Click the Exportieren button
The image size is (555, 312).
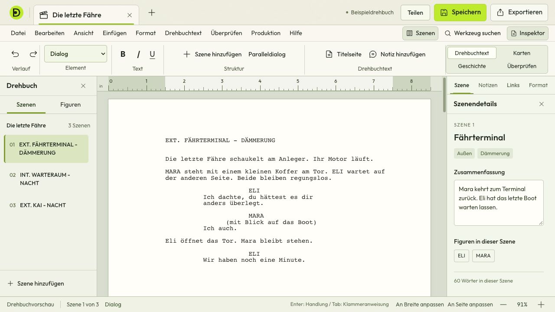[x=519, y=13]
